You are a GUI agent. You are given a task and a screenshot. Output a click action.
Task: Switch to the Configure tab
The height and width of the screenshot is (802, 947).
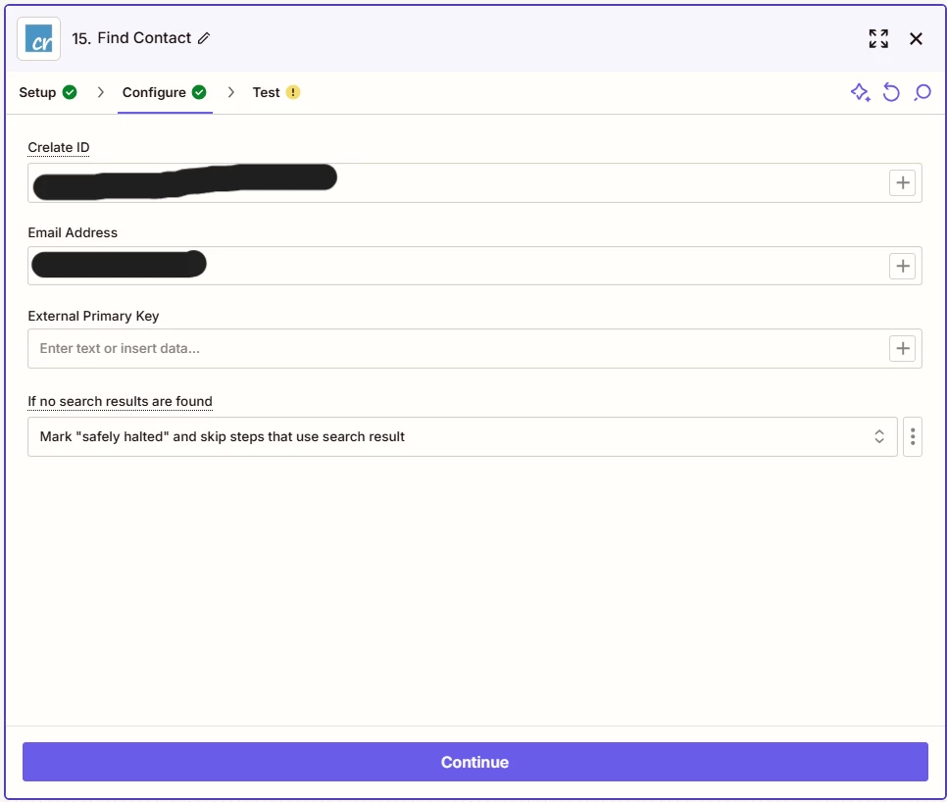[165, 92]
